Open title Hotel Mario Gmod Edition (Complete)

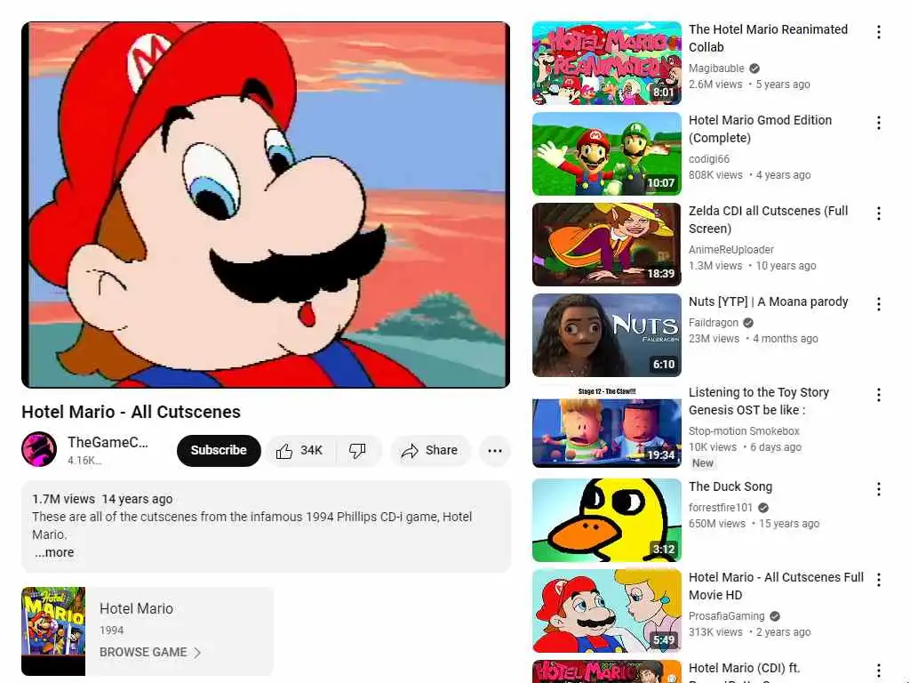coord(761,129)
